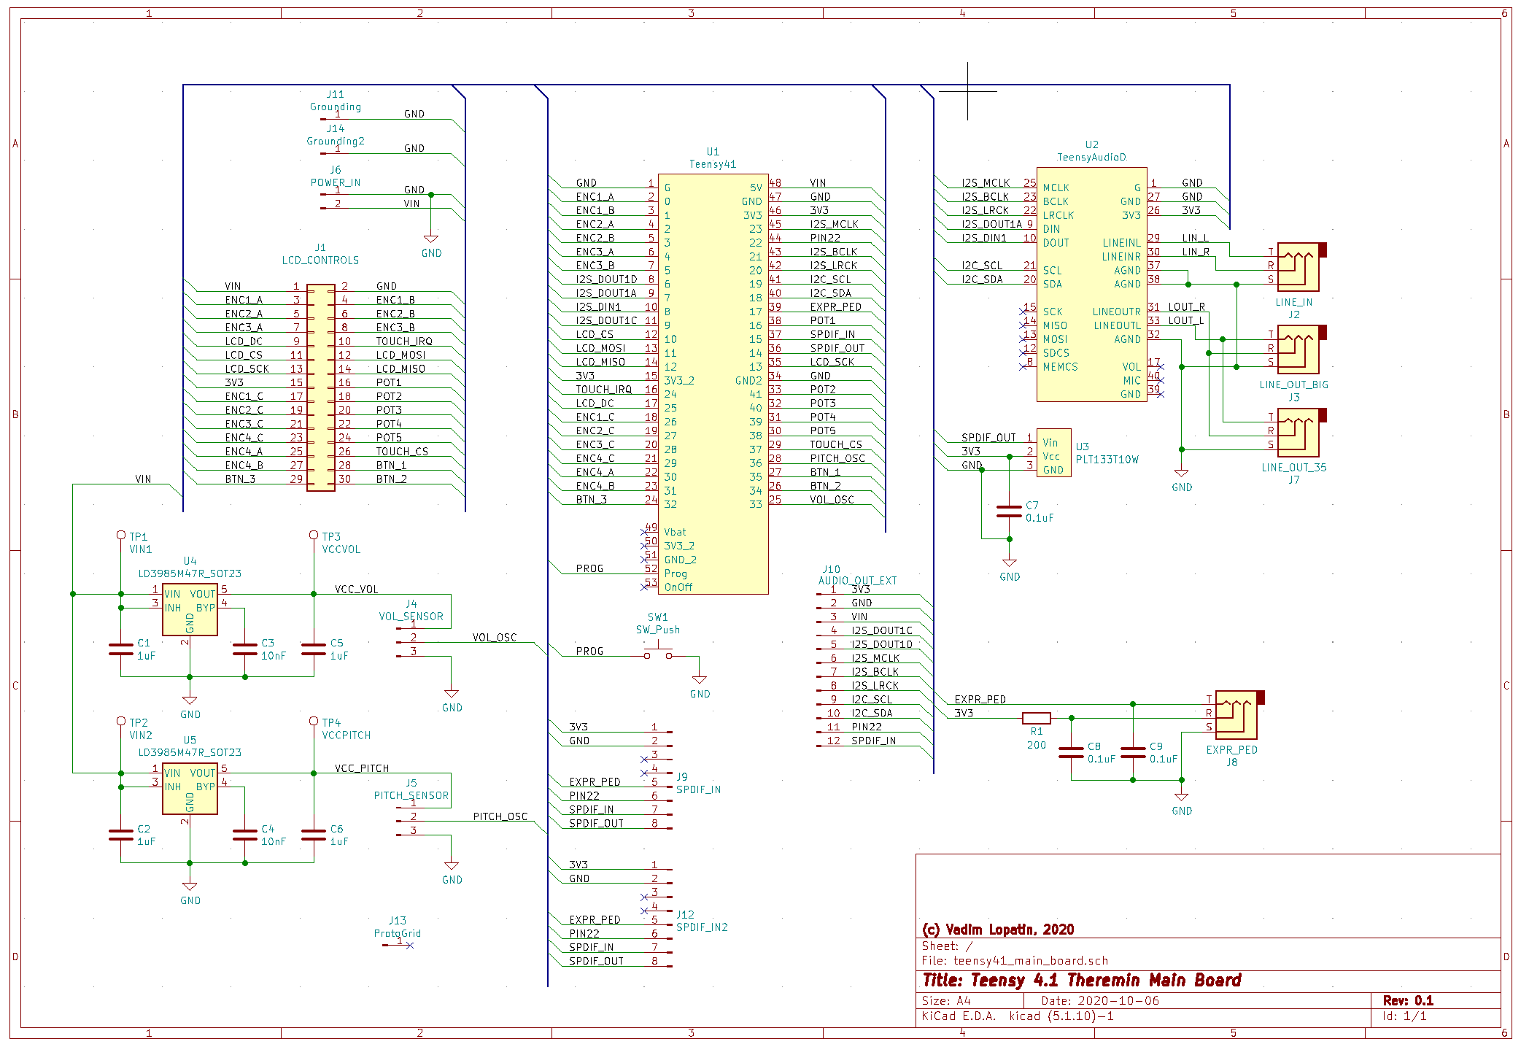
Task: Click test point TP1 VIN1 circle
Action: pos(121,535)
